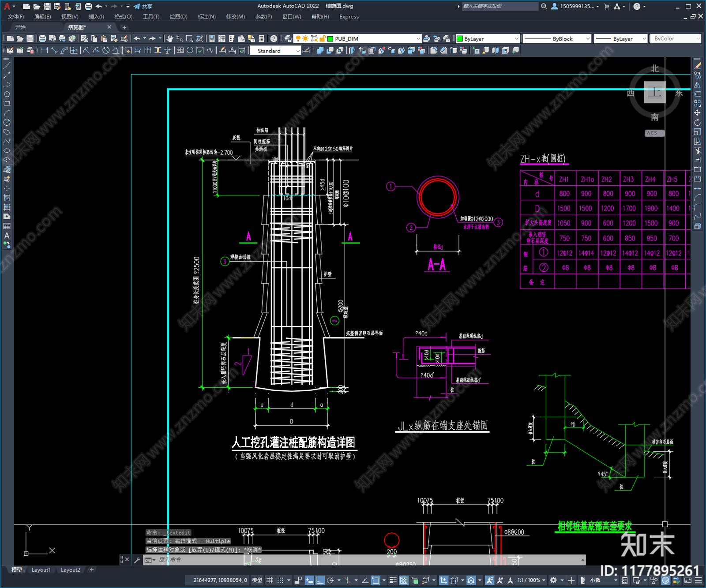Click the Rotate tool in modify toolbar
Screen dimensions: 706x588
pos(697,122)
